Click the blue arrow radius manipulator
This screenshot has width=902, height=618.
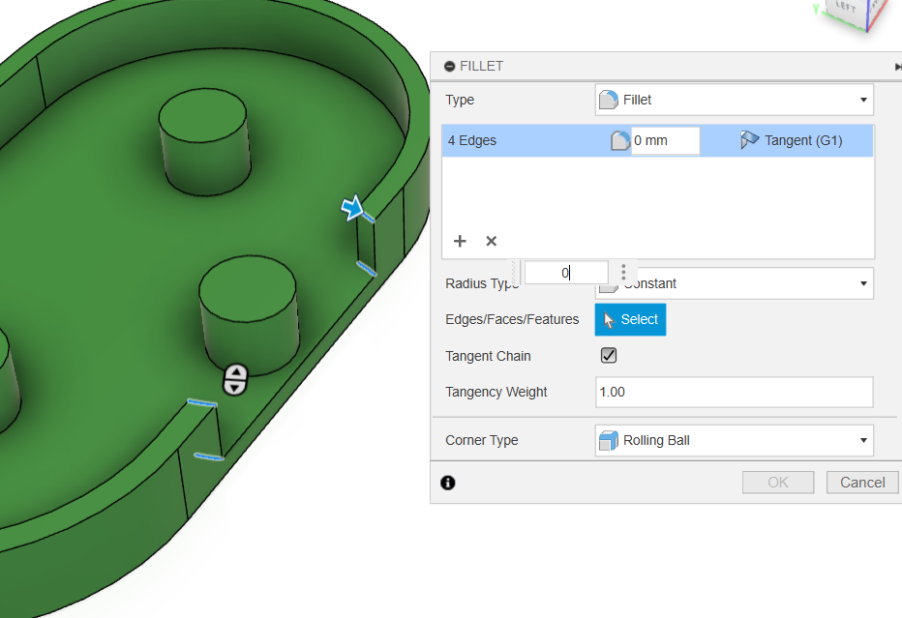click(352, 208)
